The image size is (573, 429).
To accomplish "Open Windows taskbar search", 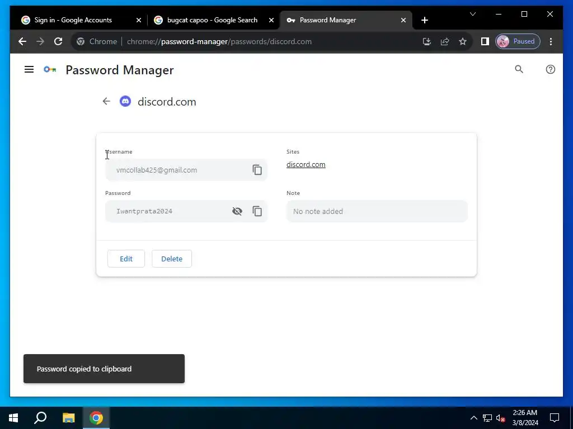I will coord(40,418).
